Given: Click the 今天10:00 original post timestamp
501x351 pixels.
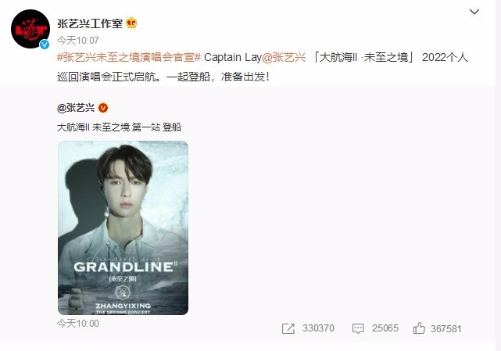Looking at the screenshot, I should coord(78,323).
